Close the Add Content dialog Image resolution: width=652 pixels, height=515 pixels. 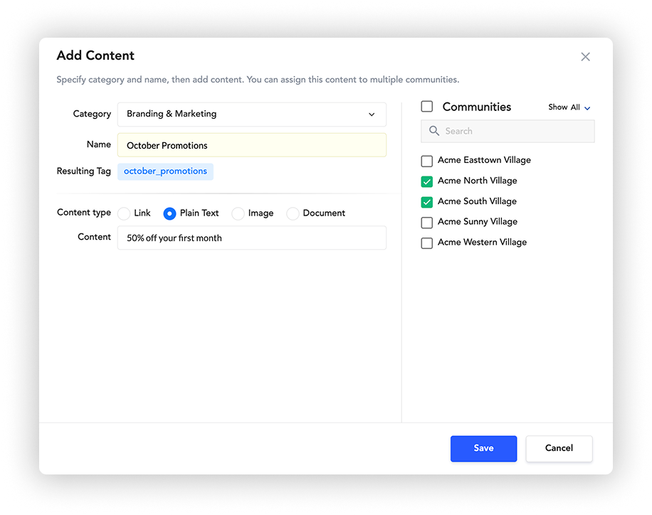[x=585, y=56]
